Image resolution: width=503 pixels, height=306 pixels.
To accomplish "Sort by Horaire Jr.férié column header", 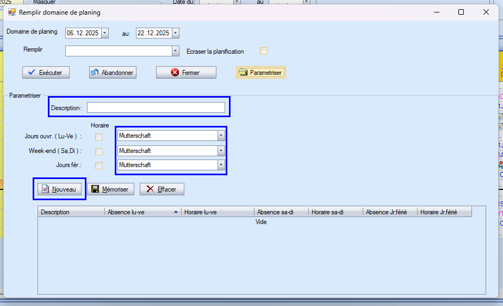I will coord(445,212).
